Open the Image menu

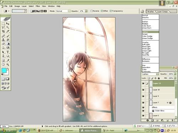(x=17, y=6)
